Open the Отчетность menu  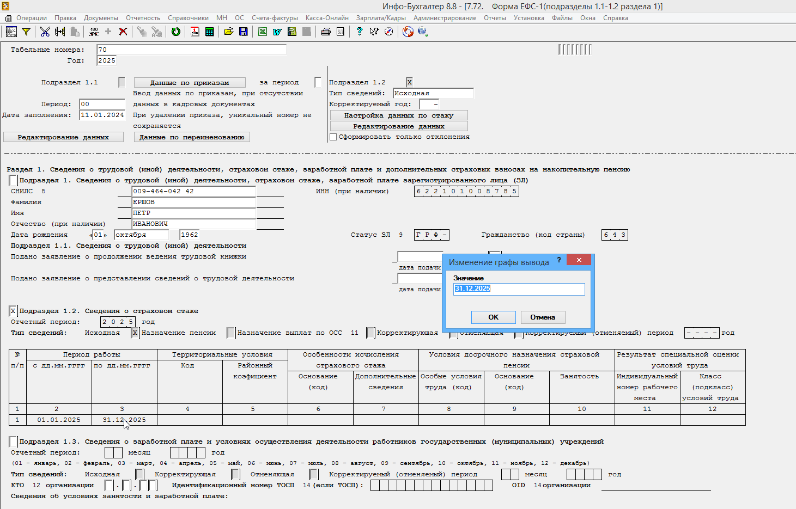(x=143, y=18)
